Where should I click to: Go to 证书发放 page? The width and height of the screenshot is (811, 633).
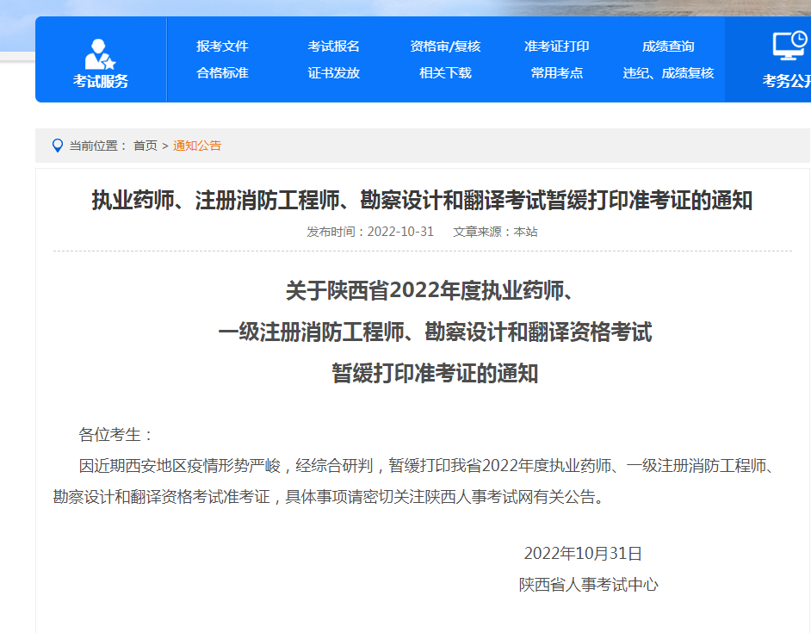coord(333,73)
